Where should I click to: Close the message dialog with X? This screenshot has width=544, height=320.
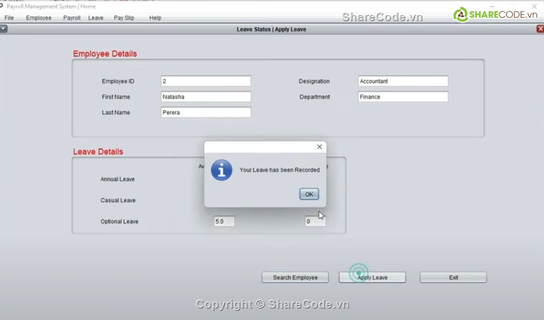[x=320, y=147]
